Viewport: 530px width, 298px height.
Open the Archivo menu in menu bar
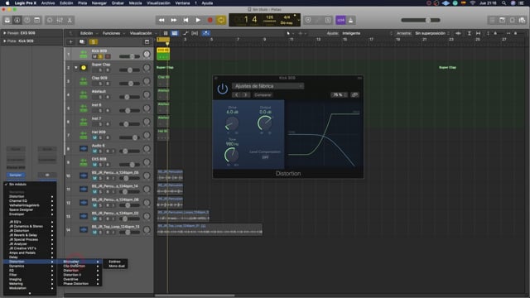click(x=48, y=3)
